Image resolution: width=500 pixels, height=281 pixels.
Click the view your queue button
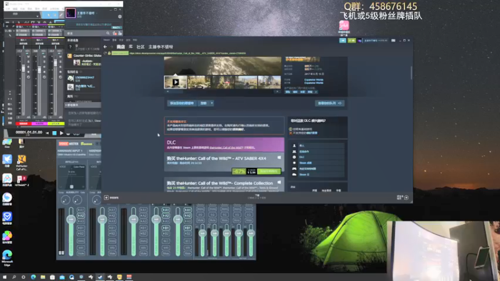tap(330, 103)
